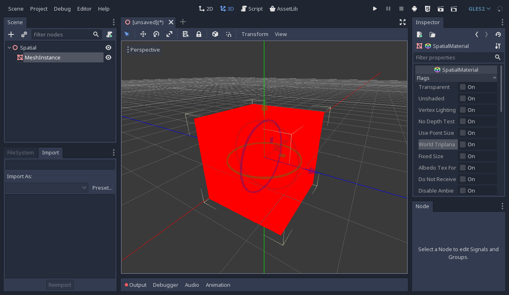509x295 pixels.
Task: Open the AssetLib workspace
Action: (x=284, y=9)
